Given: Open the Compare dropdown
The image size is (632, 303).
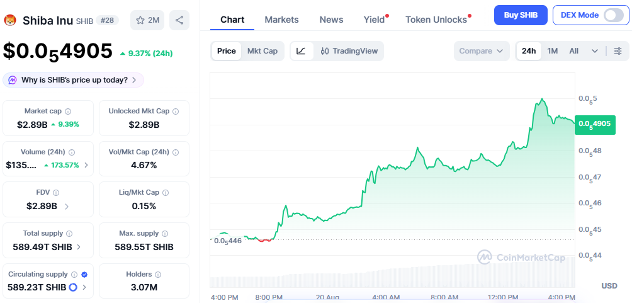Looking at the screenshot, I should [x=482, y=51].
